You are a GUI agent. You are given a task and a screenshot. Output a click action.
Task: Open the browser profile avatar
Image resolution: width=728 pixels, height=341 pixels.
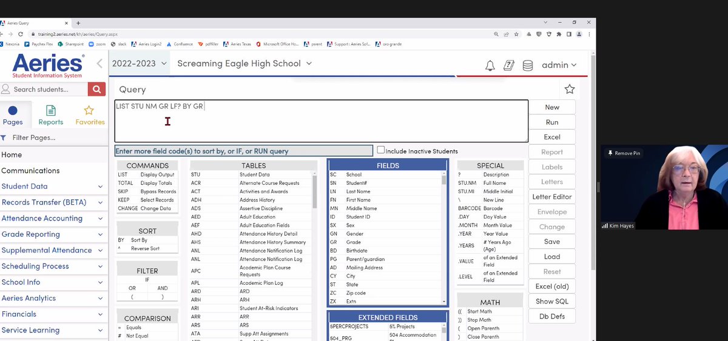point(579,35)
